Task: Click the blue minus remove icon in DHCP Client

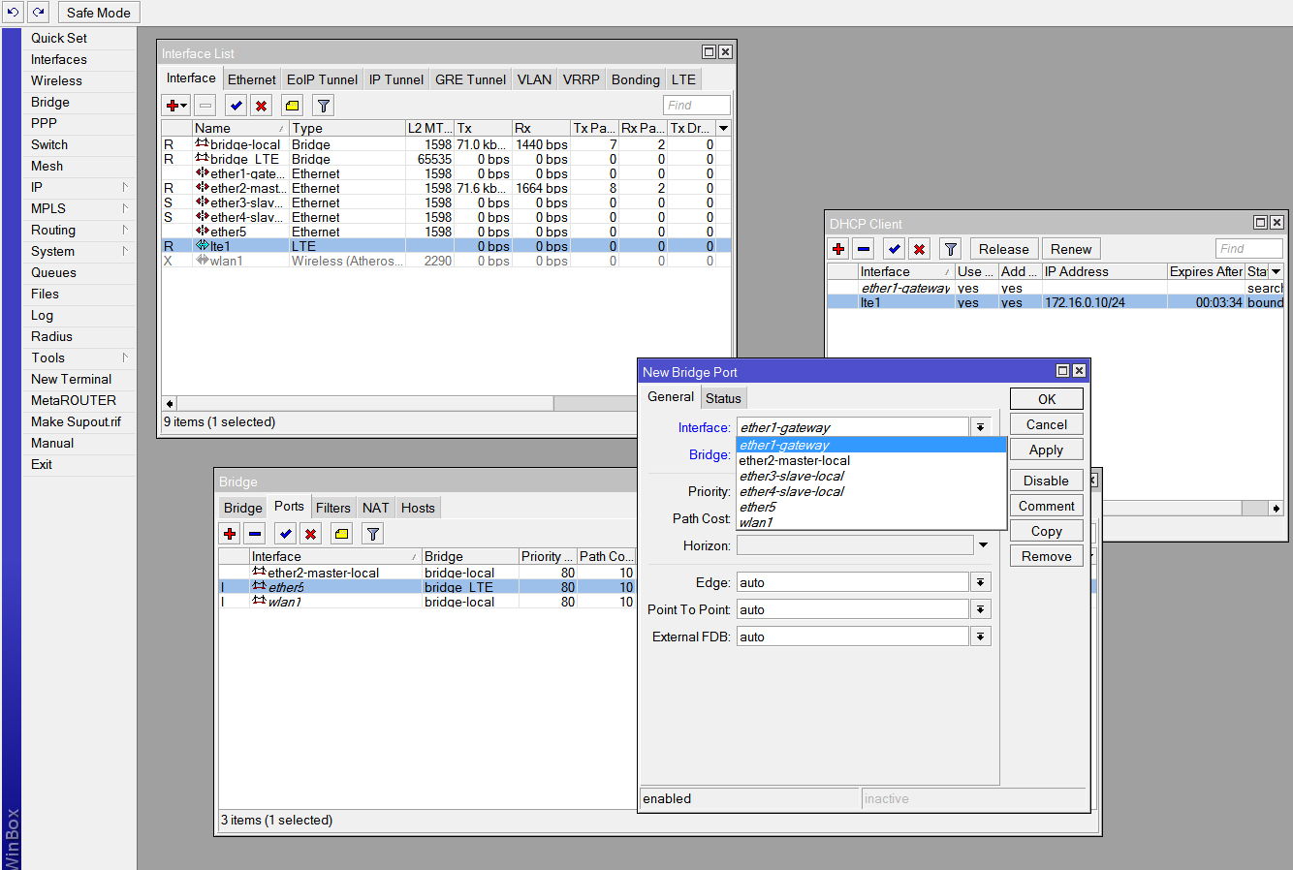Action: click(865, 249)
